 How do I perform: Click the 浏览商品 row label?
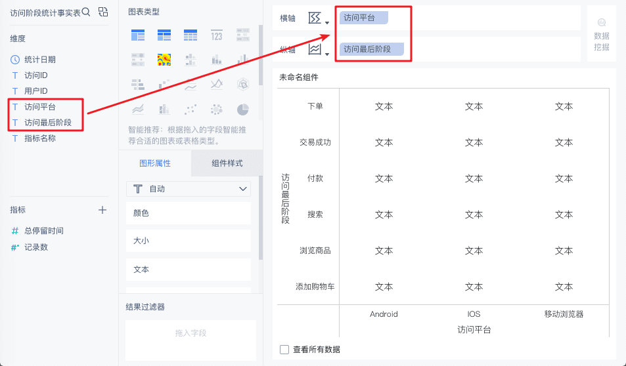point(315,251)
